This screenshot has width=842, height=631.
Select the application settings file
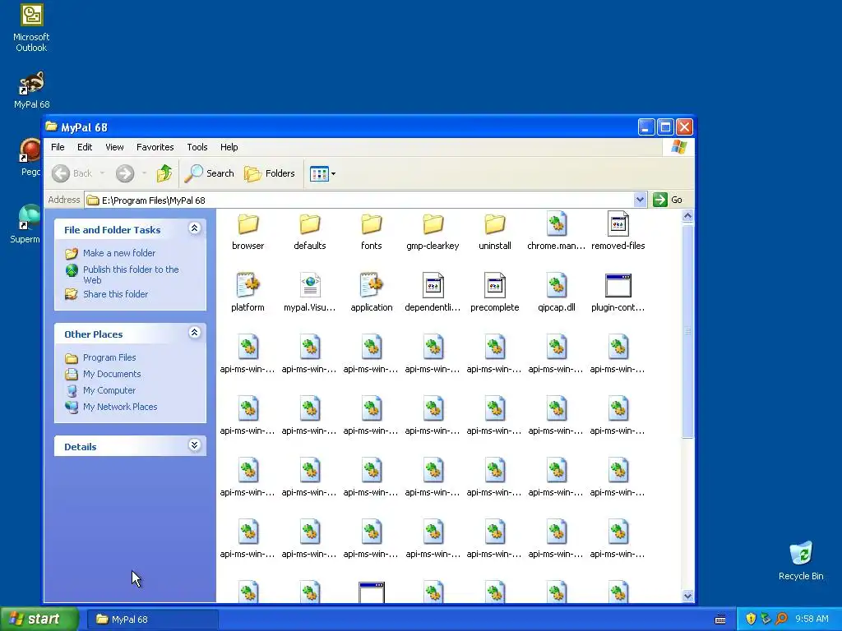point(372,292)
